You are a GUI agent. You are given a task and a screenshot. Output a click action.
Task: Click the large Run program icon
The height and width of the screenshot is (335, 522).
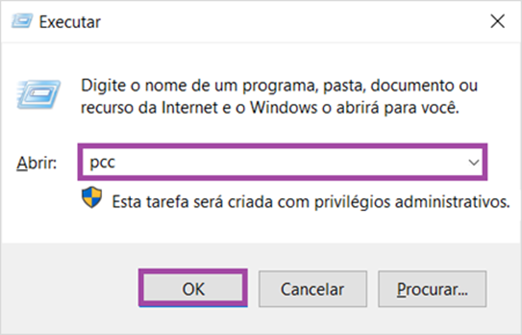coord(39,94)
